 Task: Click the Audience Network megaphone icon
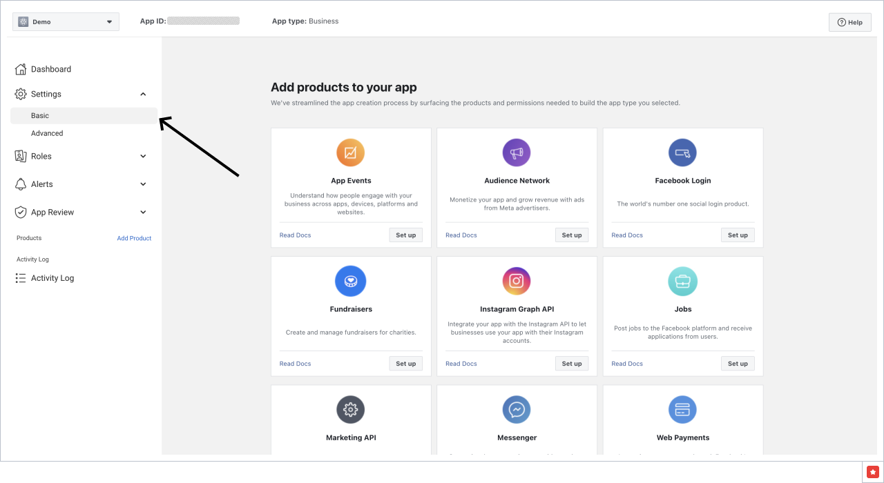coord(517,152)
